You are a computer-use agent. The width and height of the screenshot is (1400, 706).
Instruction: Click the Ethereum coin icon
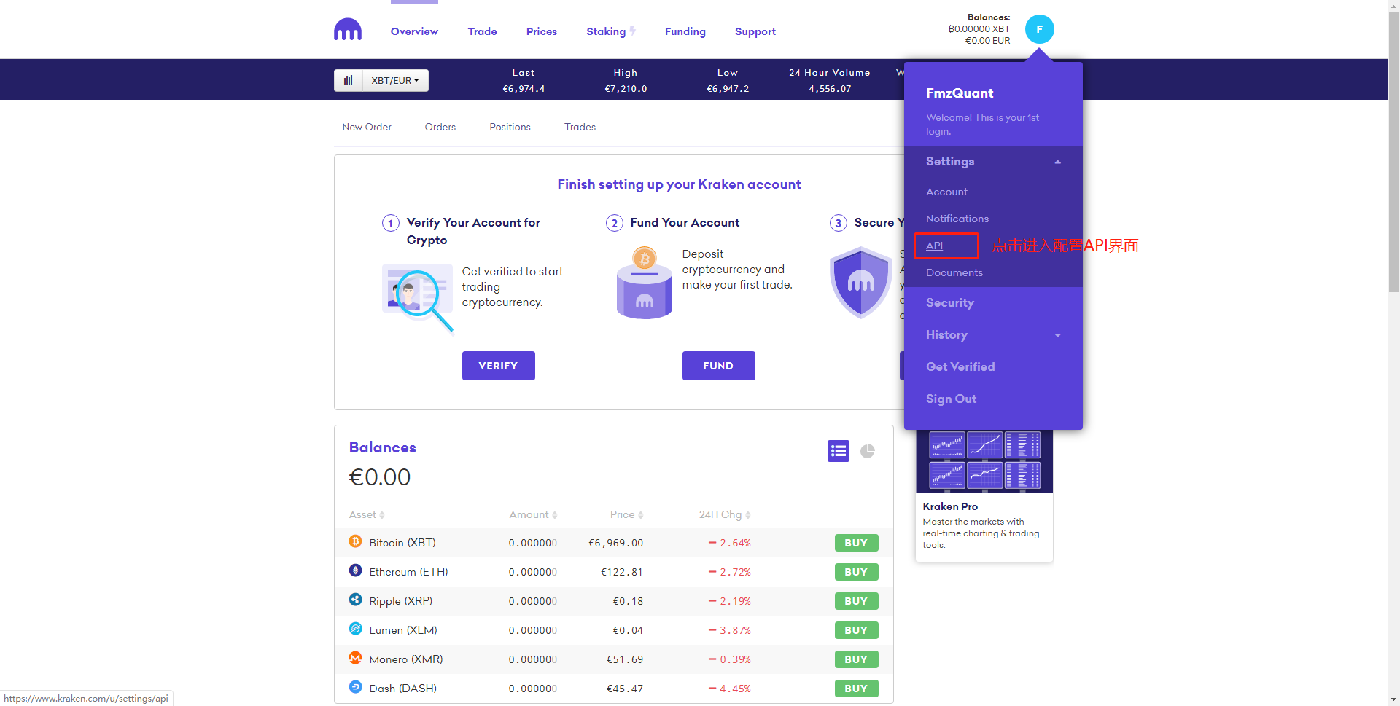[355, 570]
